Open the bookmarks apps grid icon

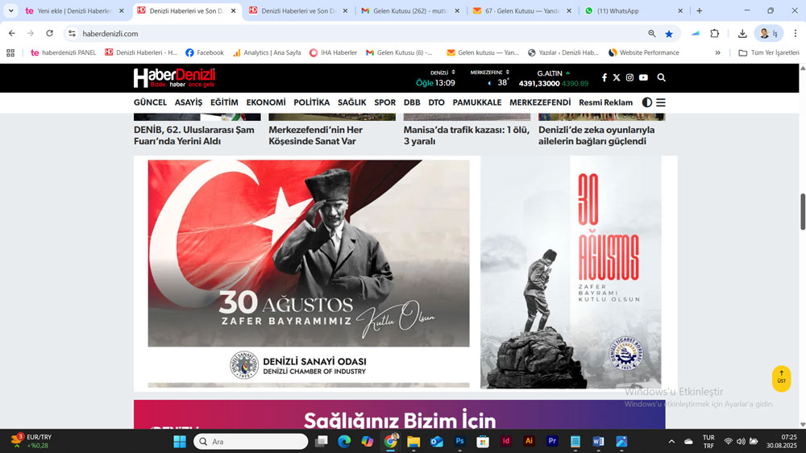click(10, 52)
